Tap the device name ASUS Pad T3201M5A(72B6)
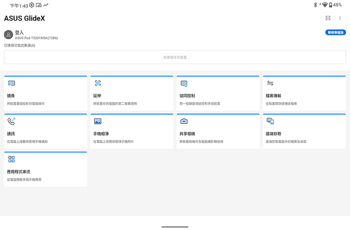This screenshot has width=350, height=230. [x=36, y=38]
